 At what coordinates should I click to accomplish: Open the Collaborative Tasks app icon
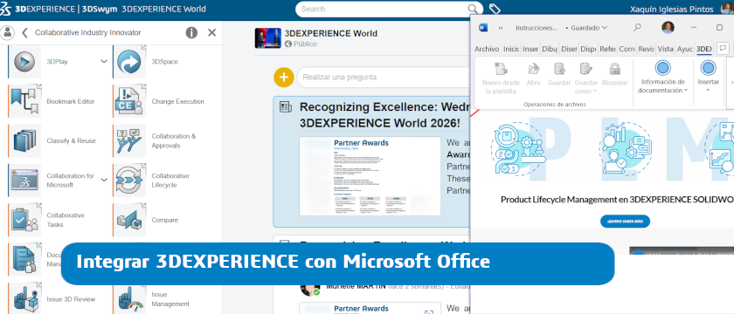coord(24,220)
